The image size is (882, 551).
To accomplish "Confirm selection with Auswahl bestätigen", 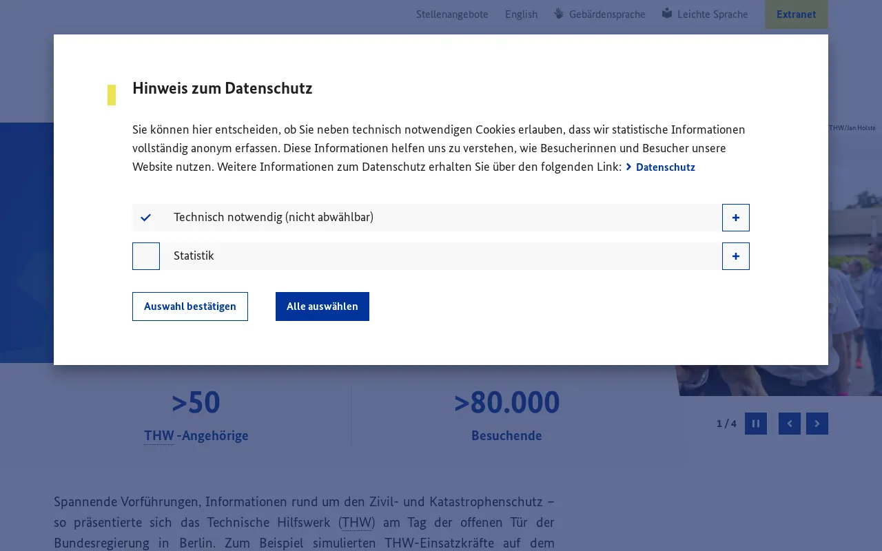I will coord(190,306).
